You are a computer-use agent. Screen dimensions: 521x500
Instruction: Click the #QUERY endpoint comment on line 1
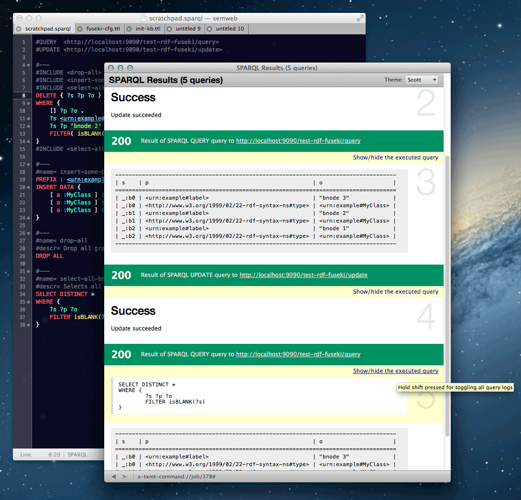(127, 42)
